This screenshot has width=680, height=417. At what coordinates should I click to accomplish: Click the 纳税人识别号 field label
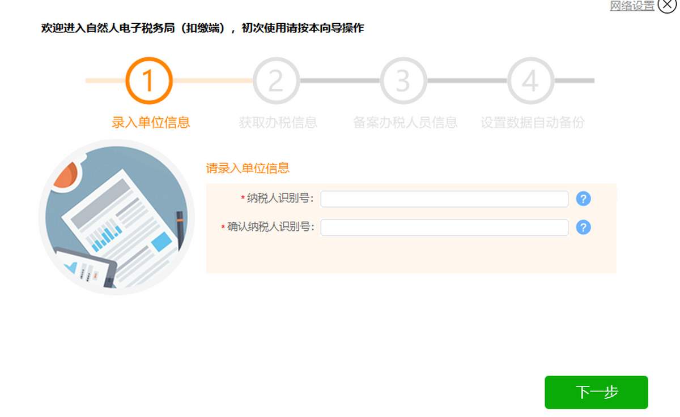point(280,199)
